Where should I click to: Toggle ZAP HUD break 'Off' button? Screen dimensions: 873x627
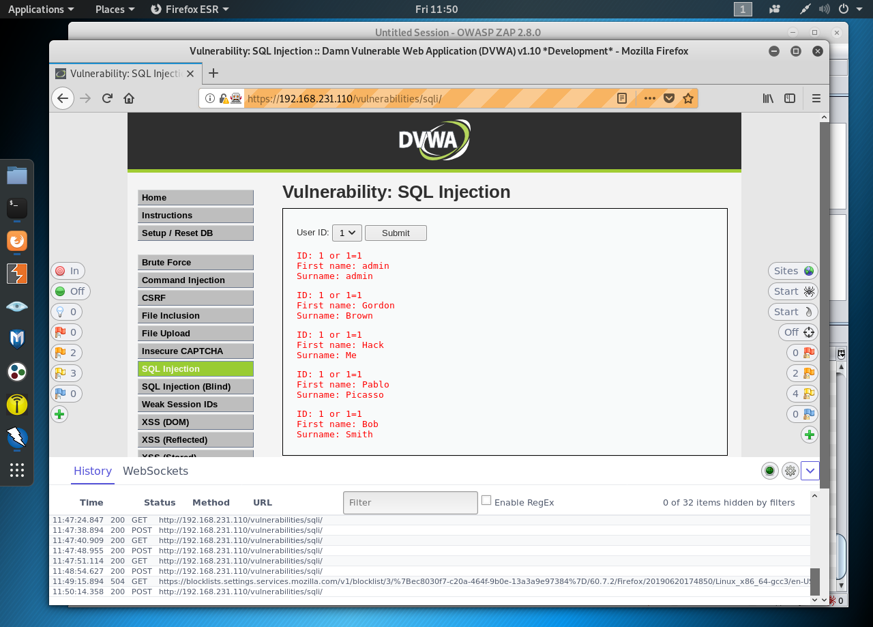(x=70, y=291)
